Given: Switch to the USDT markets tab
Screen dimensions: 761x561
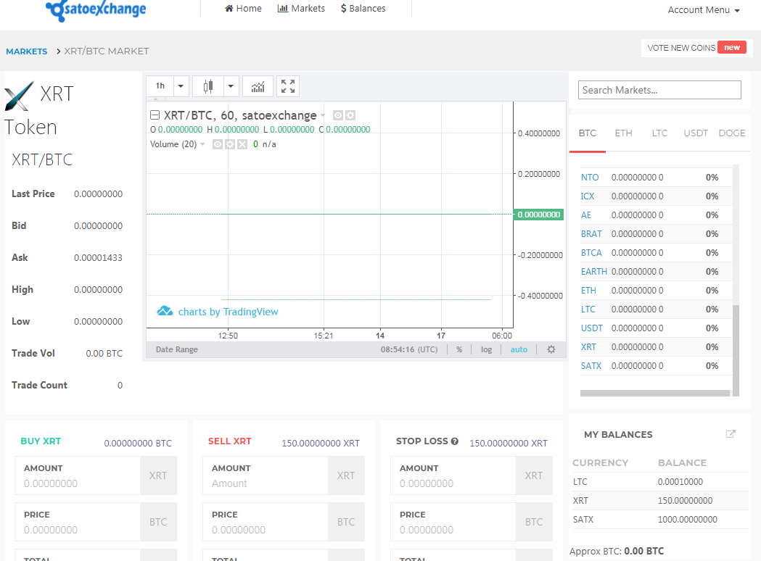Looking at the screenshot, I should click(696, 133).
